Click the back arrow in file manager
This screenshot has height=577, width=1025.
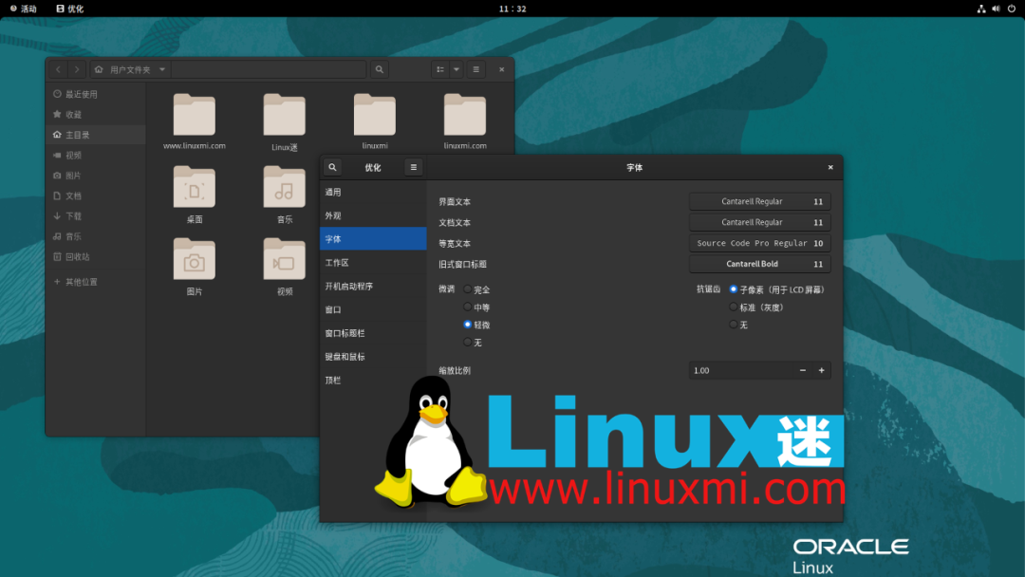[58, 69]
